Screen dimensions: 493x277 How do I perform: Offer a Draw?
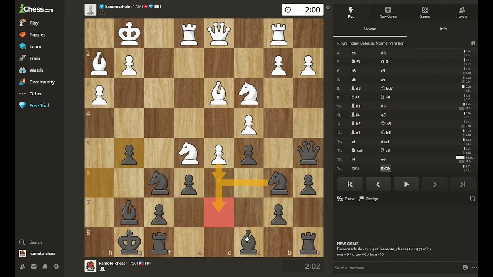(x=346, y=199)
